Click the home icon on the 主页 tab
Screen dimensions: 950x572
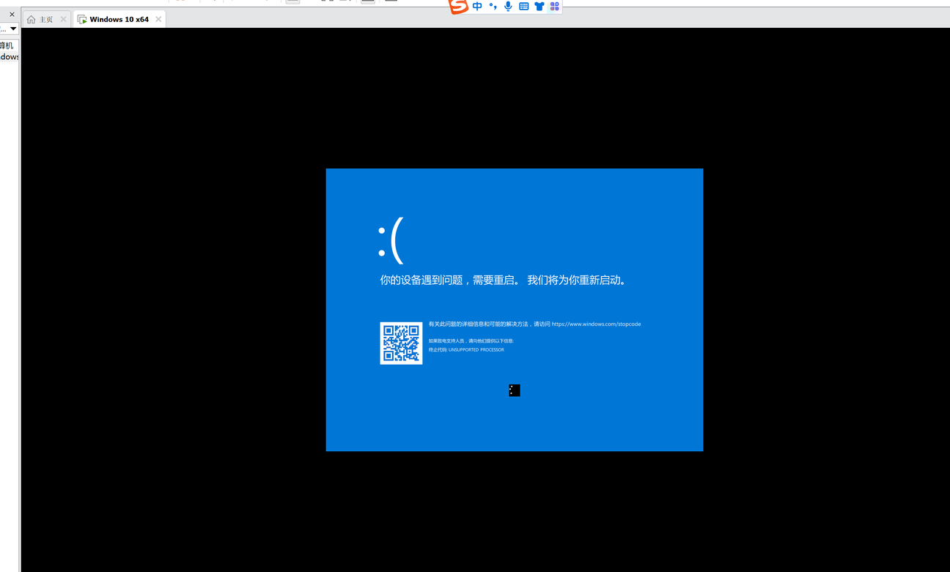(31, 20)
